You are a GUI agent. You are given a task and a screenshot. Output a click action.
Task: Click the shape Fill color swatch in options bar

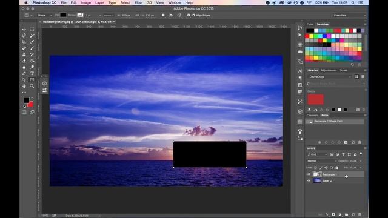[63, 15]
